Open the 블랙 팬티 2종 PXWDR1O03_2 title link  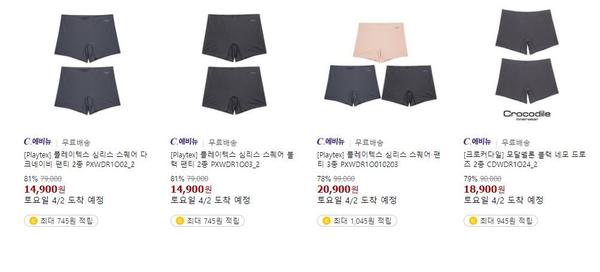tap(232, 160)
